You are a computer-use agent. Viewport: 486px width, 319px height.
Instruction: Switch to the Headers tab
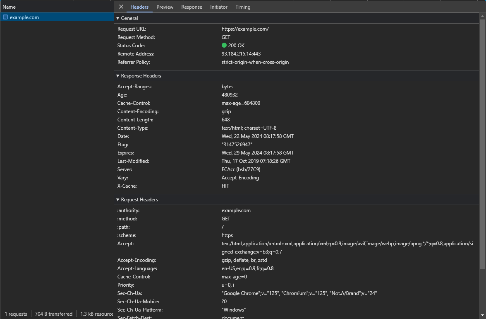[139, 7]
